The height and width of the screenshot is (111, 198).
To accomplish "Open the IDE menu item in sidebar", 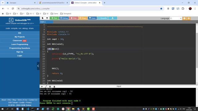I will (20, 33).
